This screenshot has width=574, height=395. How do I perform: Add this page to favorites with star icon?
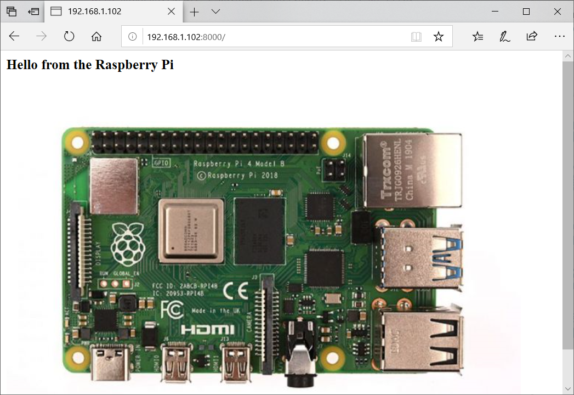tap(438, 36)
